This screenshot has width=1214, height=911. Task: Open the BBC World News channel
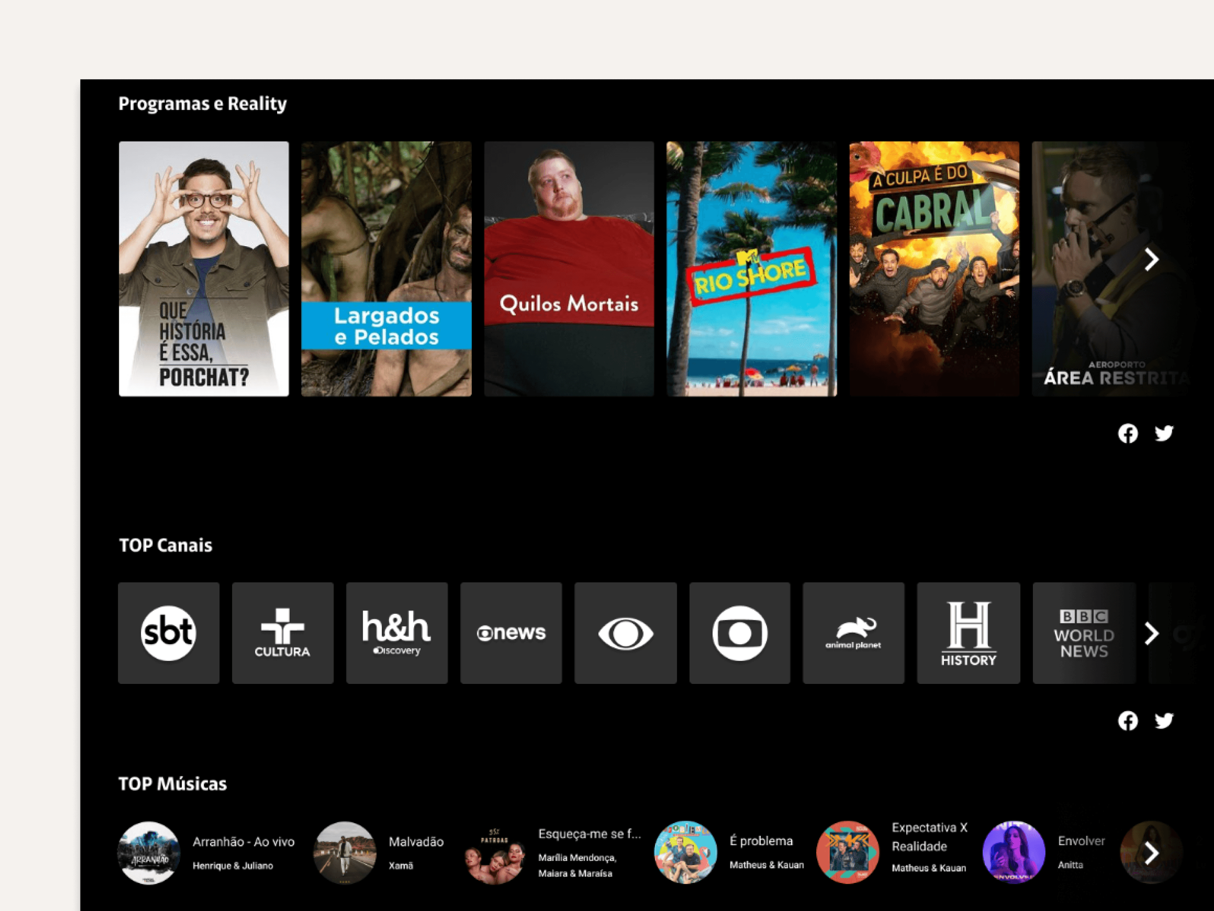click(x=1083, y=632)
